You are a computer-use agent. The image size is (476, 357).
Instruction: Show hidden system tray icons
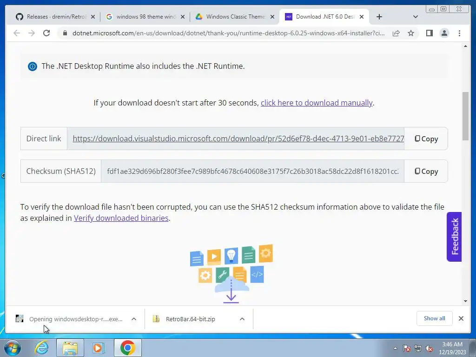point(395,349)
